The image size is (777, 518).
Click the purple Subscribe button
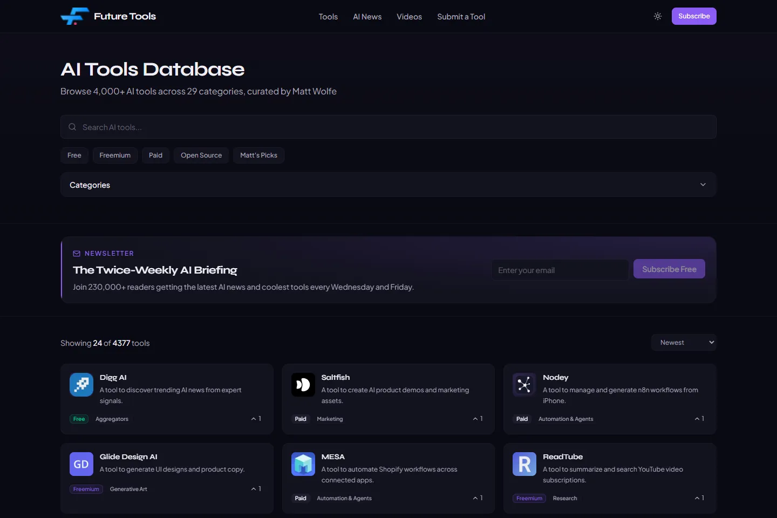coord(694,16)
